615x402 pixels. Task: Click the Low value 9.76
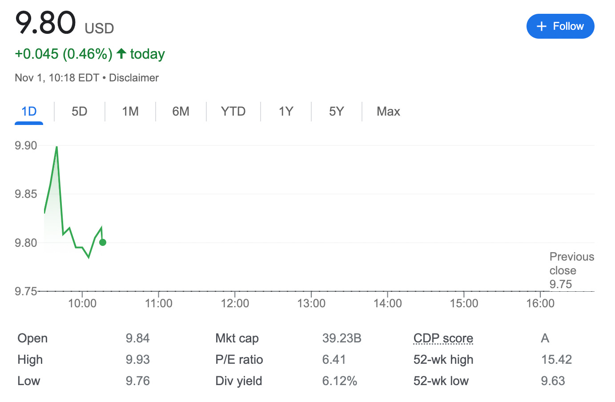(x=137, y=381)
